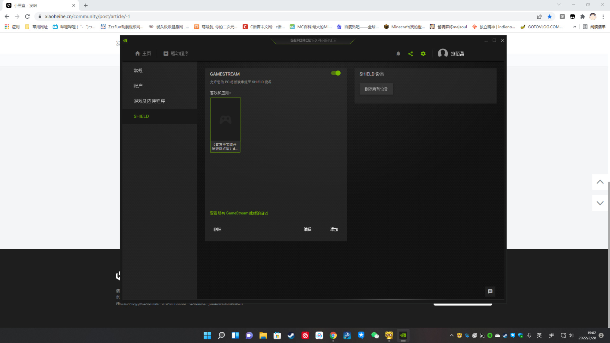Click the page scroll-to-bottom arrow button
Screen dimensions: 610x343
[x=600, y=203]
